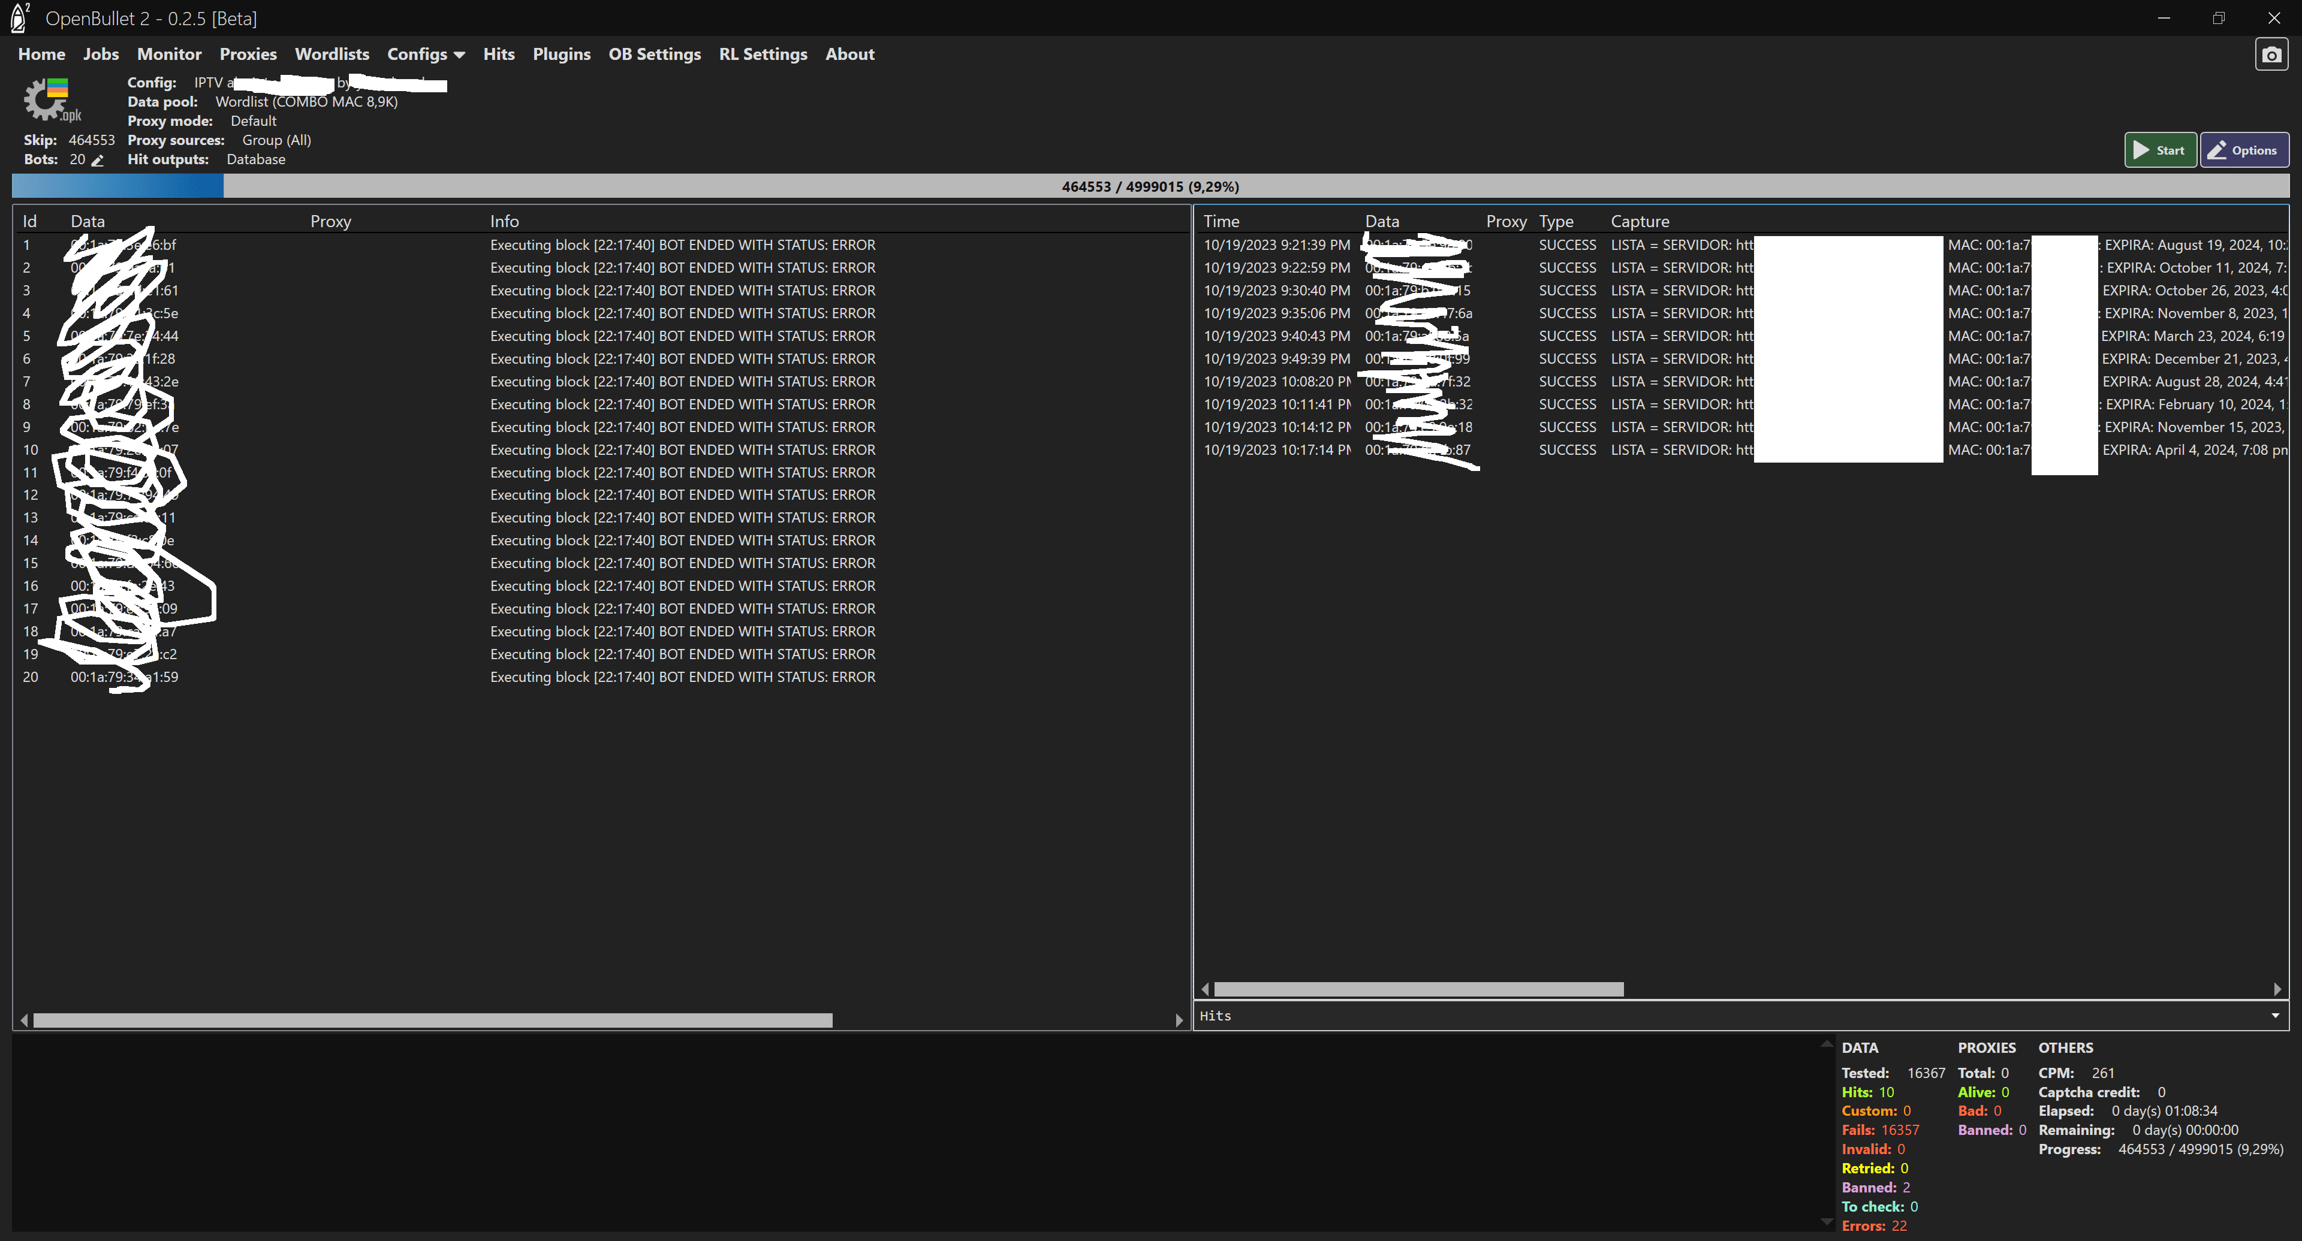2302x1241 pixels.
Task: Click the Capture column header
Action: [1639, 222]
